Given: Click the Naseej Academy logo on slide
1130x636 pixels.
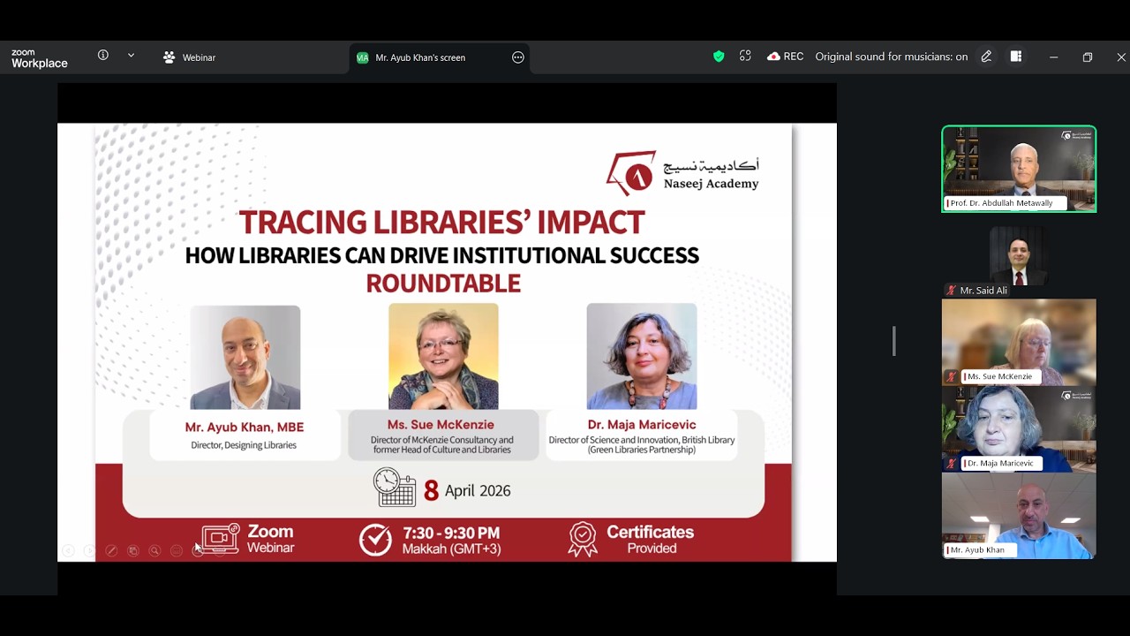Looking at the screenshot, I should (682, 173).
